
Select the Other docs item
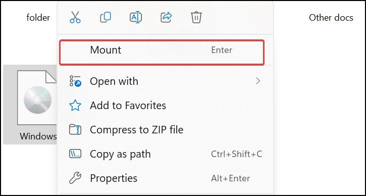pyautogui.click(x=331, y=18)
